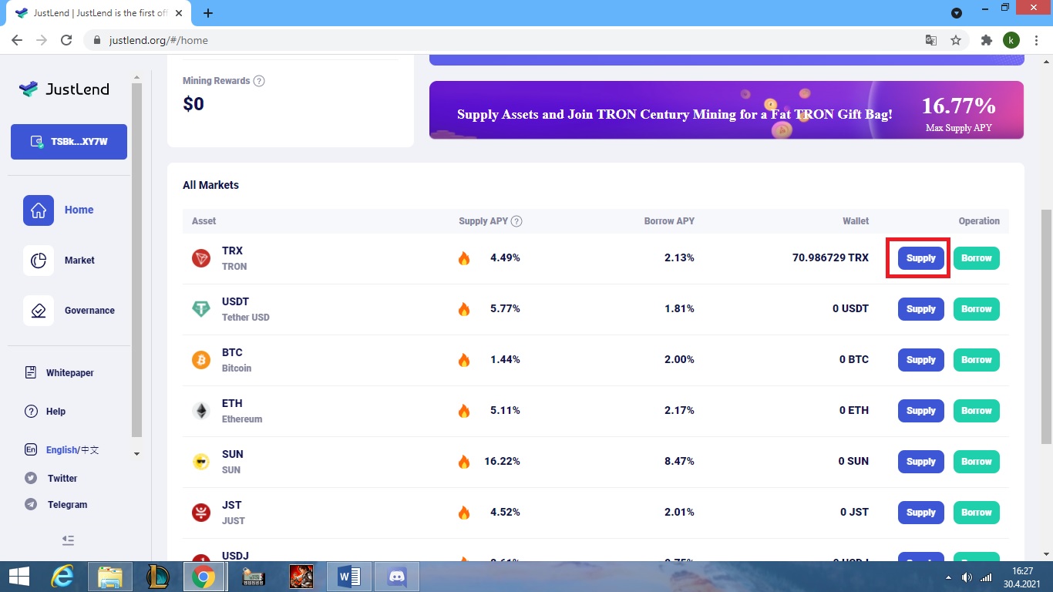
Task: Borrow BTC asset
Action: pos(976,360)
